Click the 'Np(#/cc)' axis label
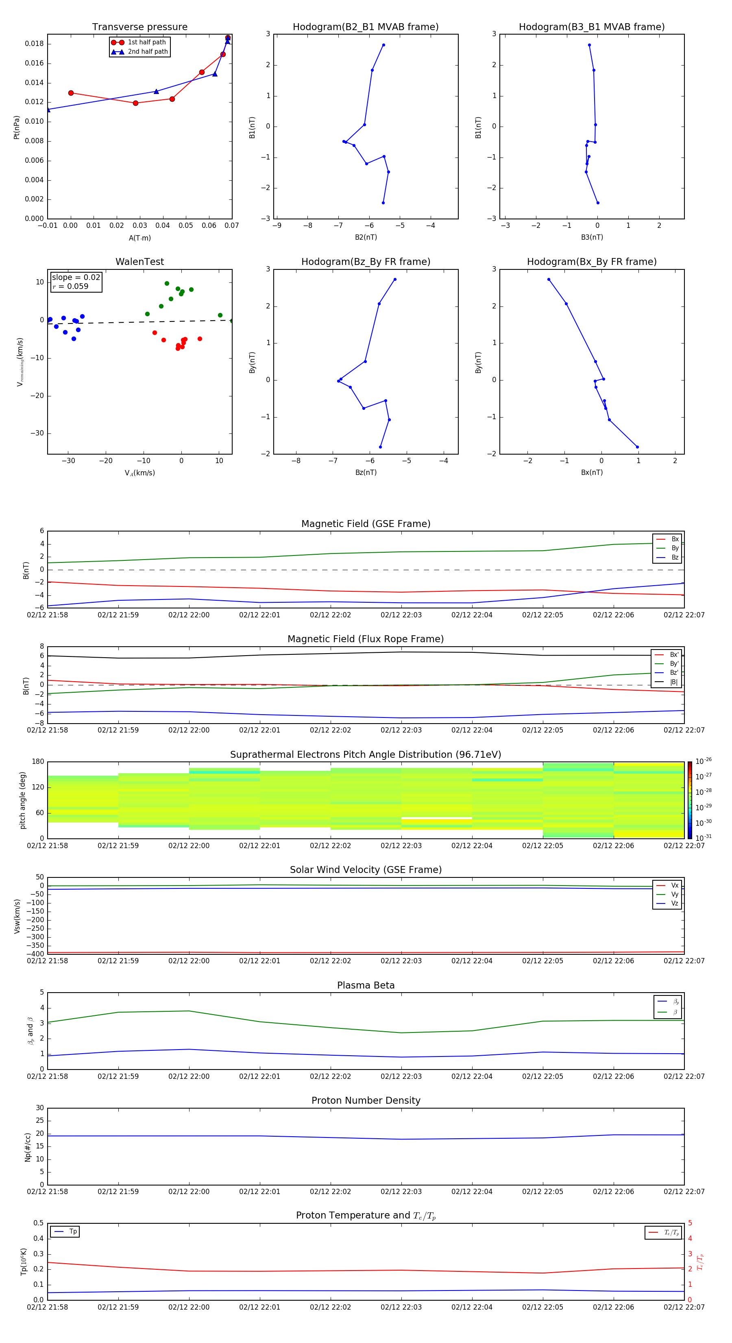The image size is (732, 1343). (28, 1147)
